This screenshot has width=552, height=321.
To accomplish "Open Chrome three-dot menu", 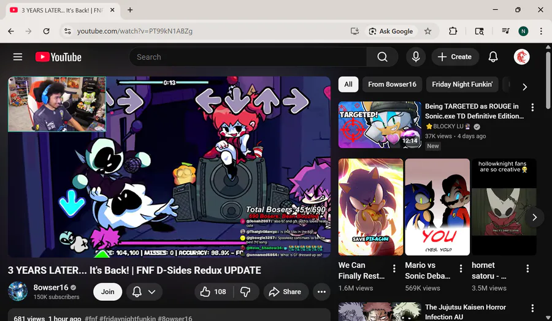I will tap(541, 31).
